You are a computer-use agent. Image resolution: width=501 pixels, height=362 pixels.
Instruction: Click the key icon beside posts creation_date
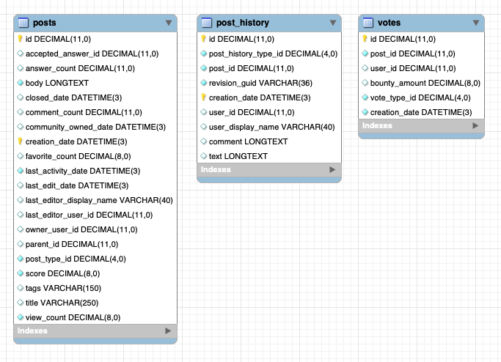pyautogui.click(x=20, y=141)
